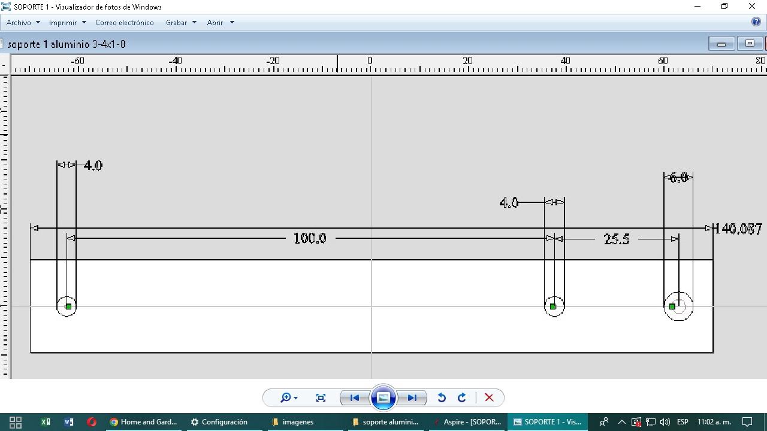Open the volume tray icon
Viewport: 767px width, 431px height.
click(x=665, y=422)
